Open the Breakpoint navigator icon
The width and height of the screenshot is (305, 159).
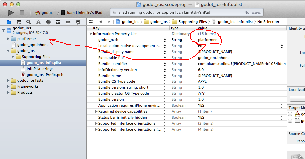pos(68,22)
